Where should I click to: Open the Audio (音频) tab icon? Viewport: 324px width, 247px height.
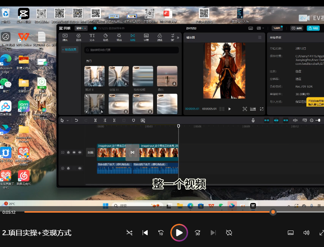point(78,37)
